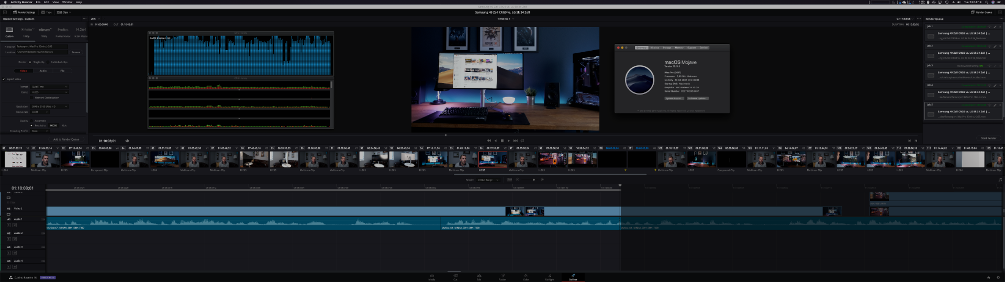The width and height of the screenshot is (1005, 282).
Task: Click the Add to Render Queue button
Action: 66,139
